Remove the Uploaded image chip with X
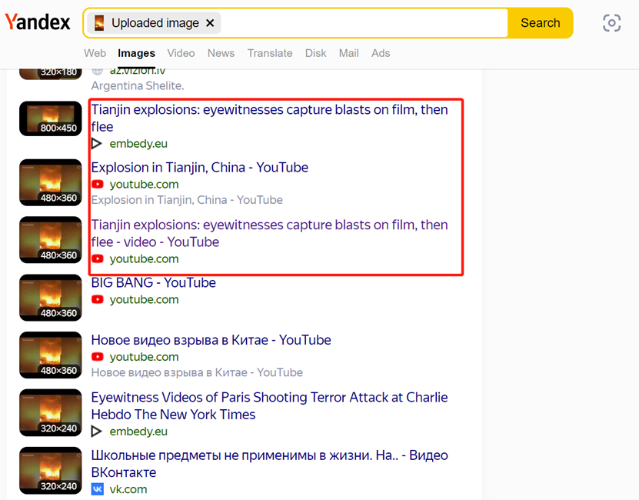This screenshot has height=500, width=639. coord(210,23)
